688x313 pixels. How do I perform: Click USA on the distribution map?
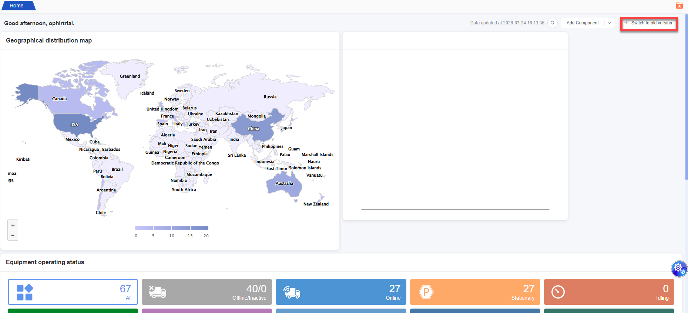click(74, 125)
